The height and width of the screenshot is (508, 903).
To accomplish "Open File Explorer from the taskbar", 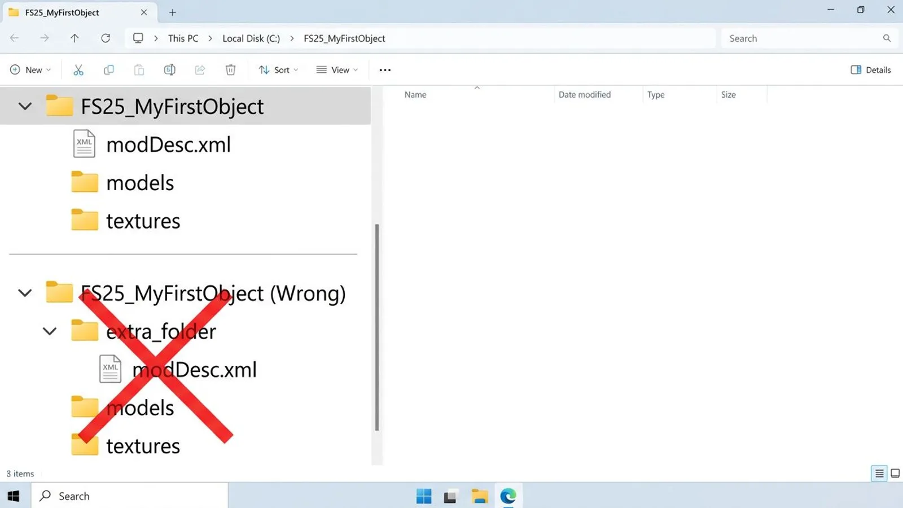I will tap(480, 496).
